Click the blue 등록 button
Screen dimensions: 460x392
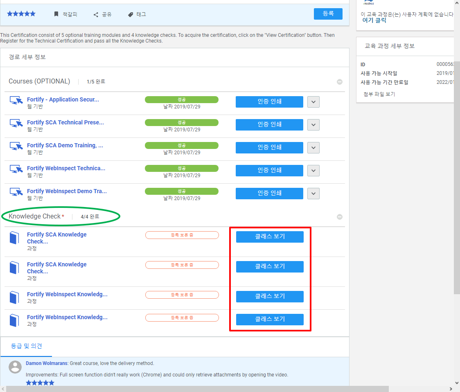[x=328, y=14]
